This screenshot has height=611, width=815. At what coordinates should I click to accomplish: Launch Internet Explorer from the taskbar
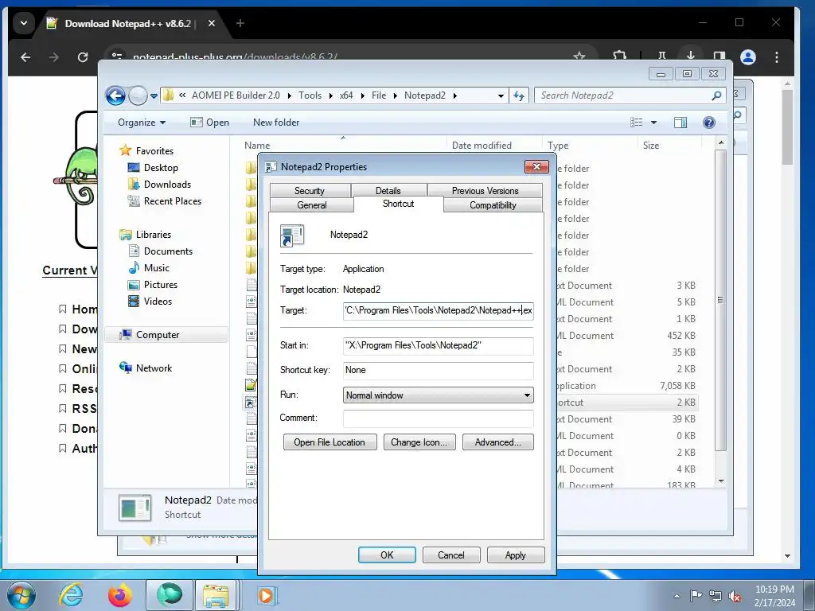pyautogui.click(x=71, y=595)
